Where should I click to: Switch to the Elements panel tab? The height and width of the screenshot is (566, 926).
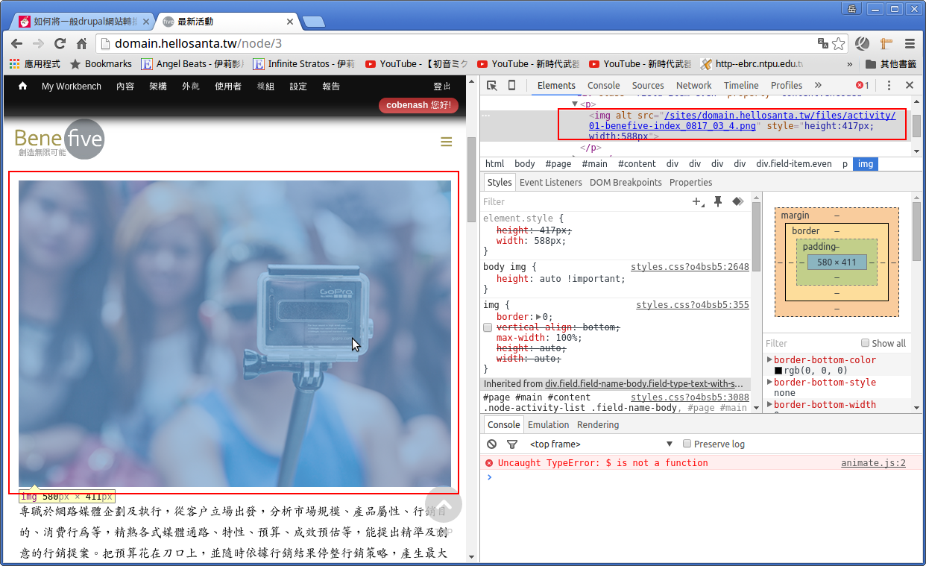[556, 86]
